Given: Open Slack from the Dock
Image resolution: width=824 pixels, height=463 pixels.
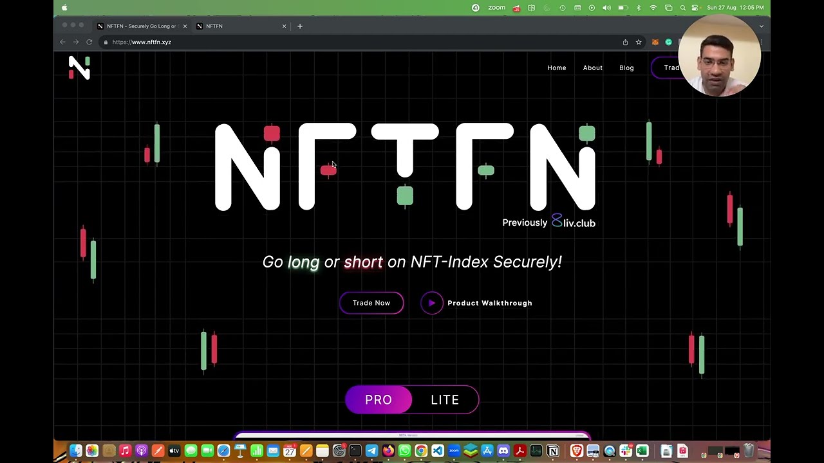Looking at the screenshot, I should pos(626,451).
